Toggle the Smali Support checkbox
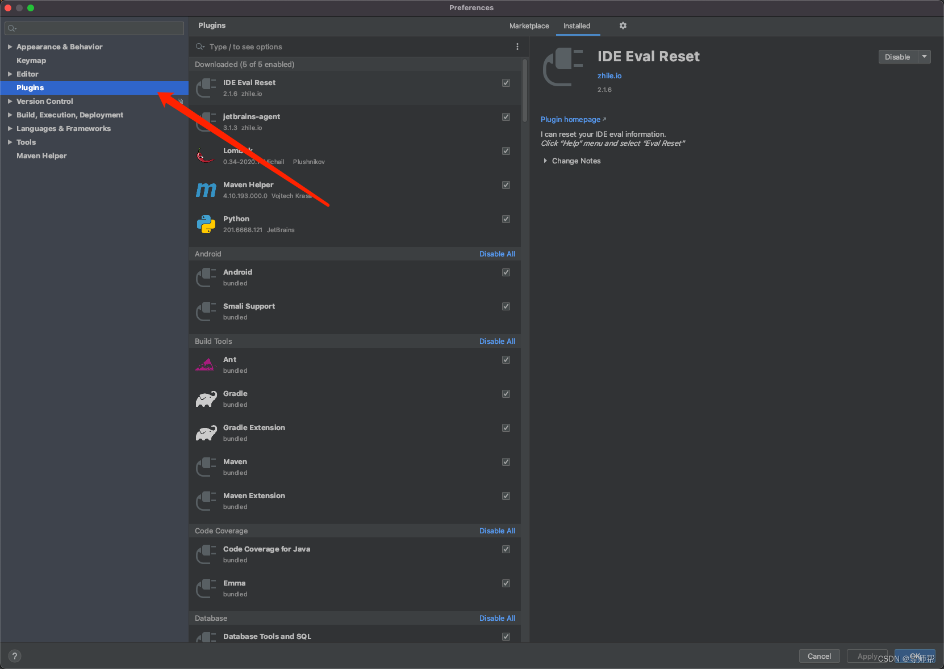Image resolution: width=944 pixels, height=669 pixels. (506, 306)
